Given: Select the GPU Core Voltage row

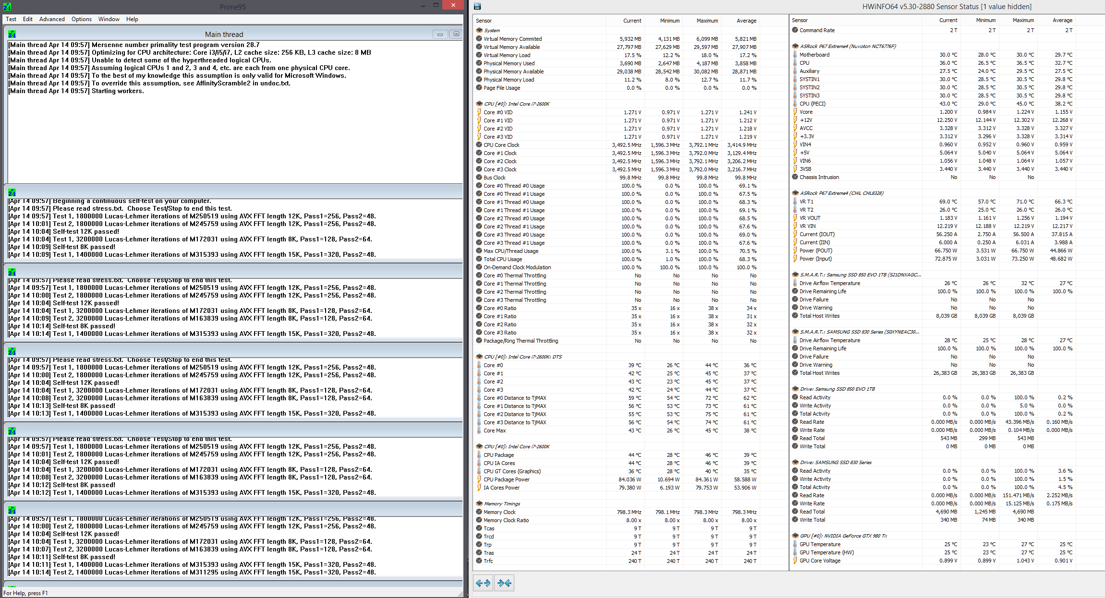Looking at the screenshot, I should 932,561.
